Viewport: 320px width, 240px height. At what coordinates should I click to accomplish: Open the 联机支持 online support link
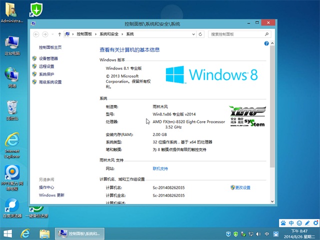click(x=160, y=169)
